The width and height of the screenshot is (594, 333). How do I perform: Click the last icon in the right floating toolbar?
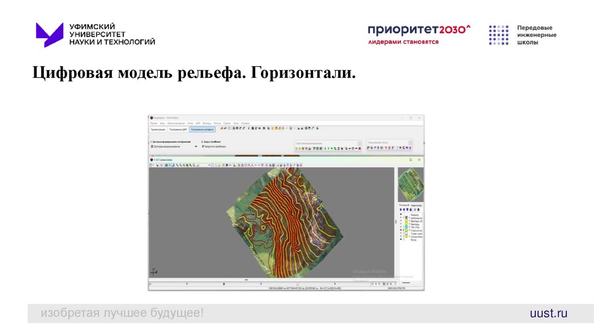(x=410, y=147)
